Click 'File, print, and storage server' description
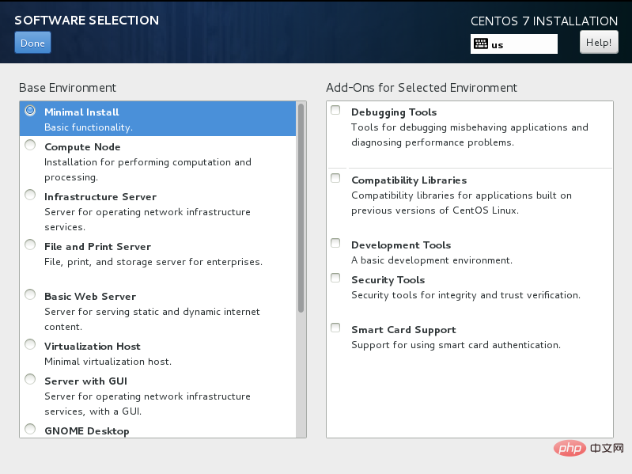 click(x=153, y=262)
